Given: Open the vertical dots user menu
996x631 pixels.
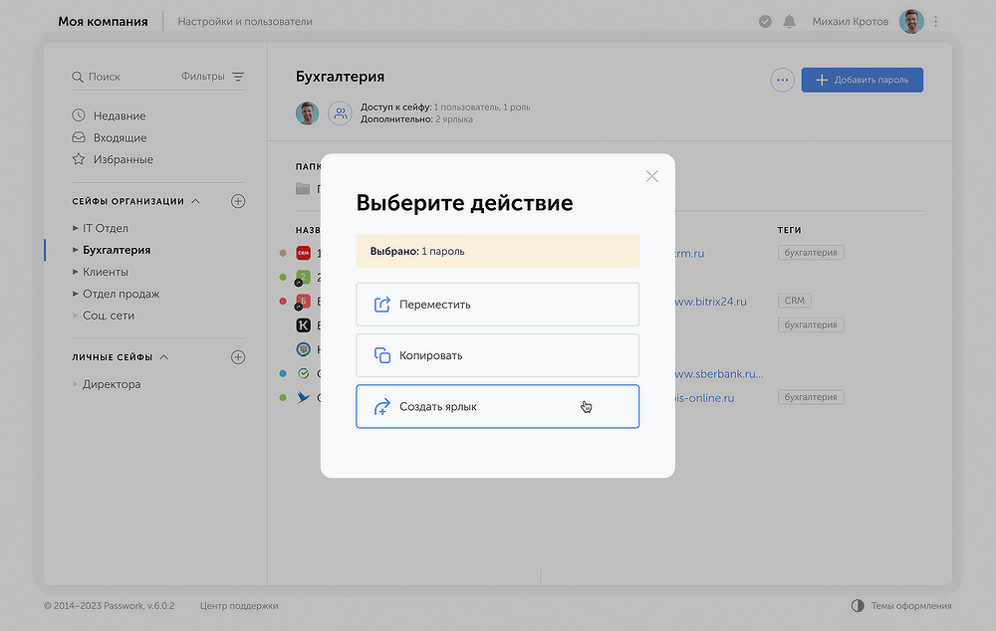Looking at the screenshot, I should [935, 21].
